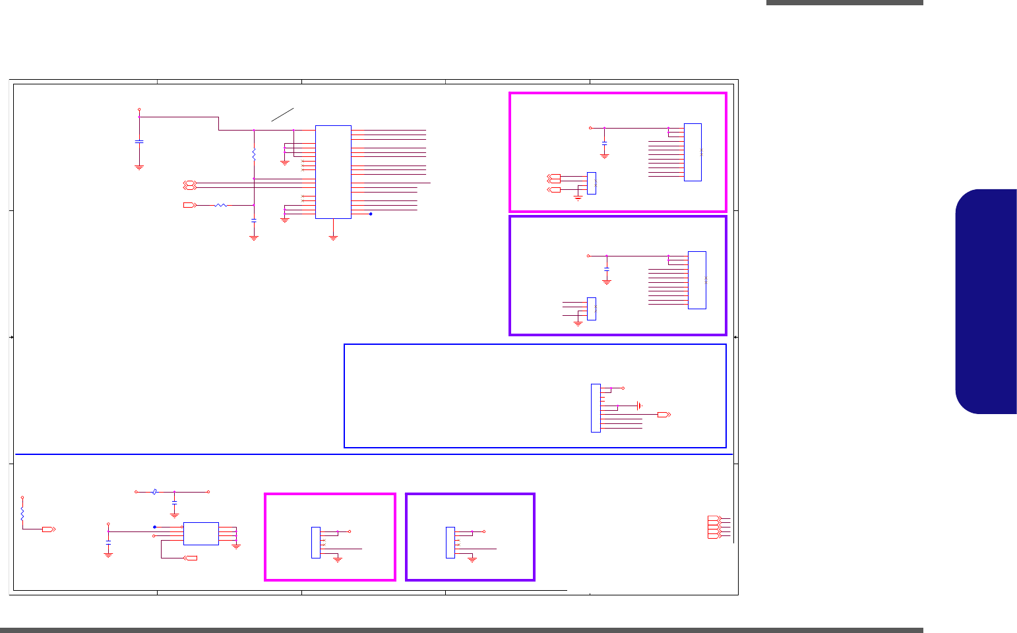Select the small connector in the upper purple box

click(x=592, y=309)
